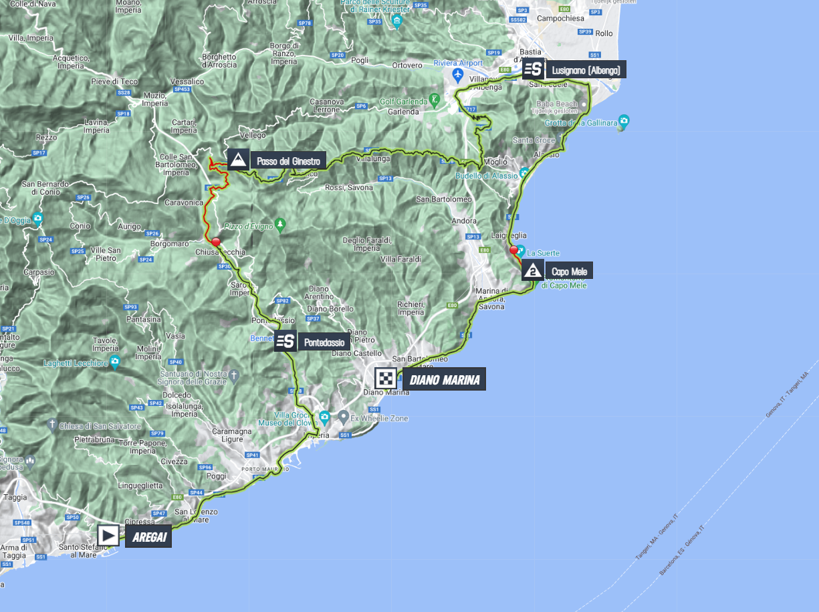Select the Pizzo d'Evigno peak icon
The height and width of the screenshot is (612, 819).
[x=281, y=223]
